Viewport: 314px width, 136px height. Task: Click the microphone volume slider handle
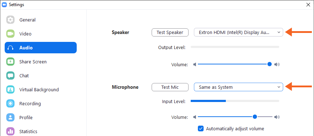pyautogui.click(x=255, y=117)
